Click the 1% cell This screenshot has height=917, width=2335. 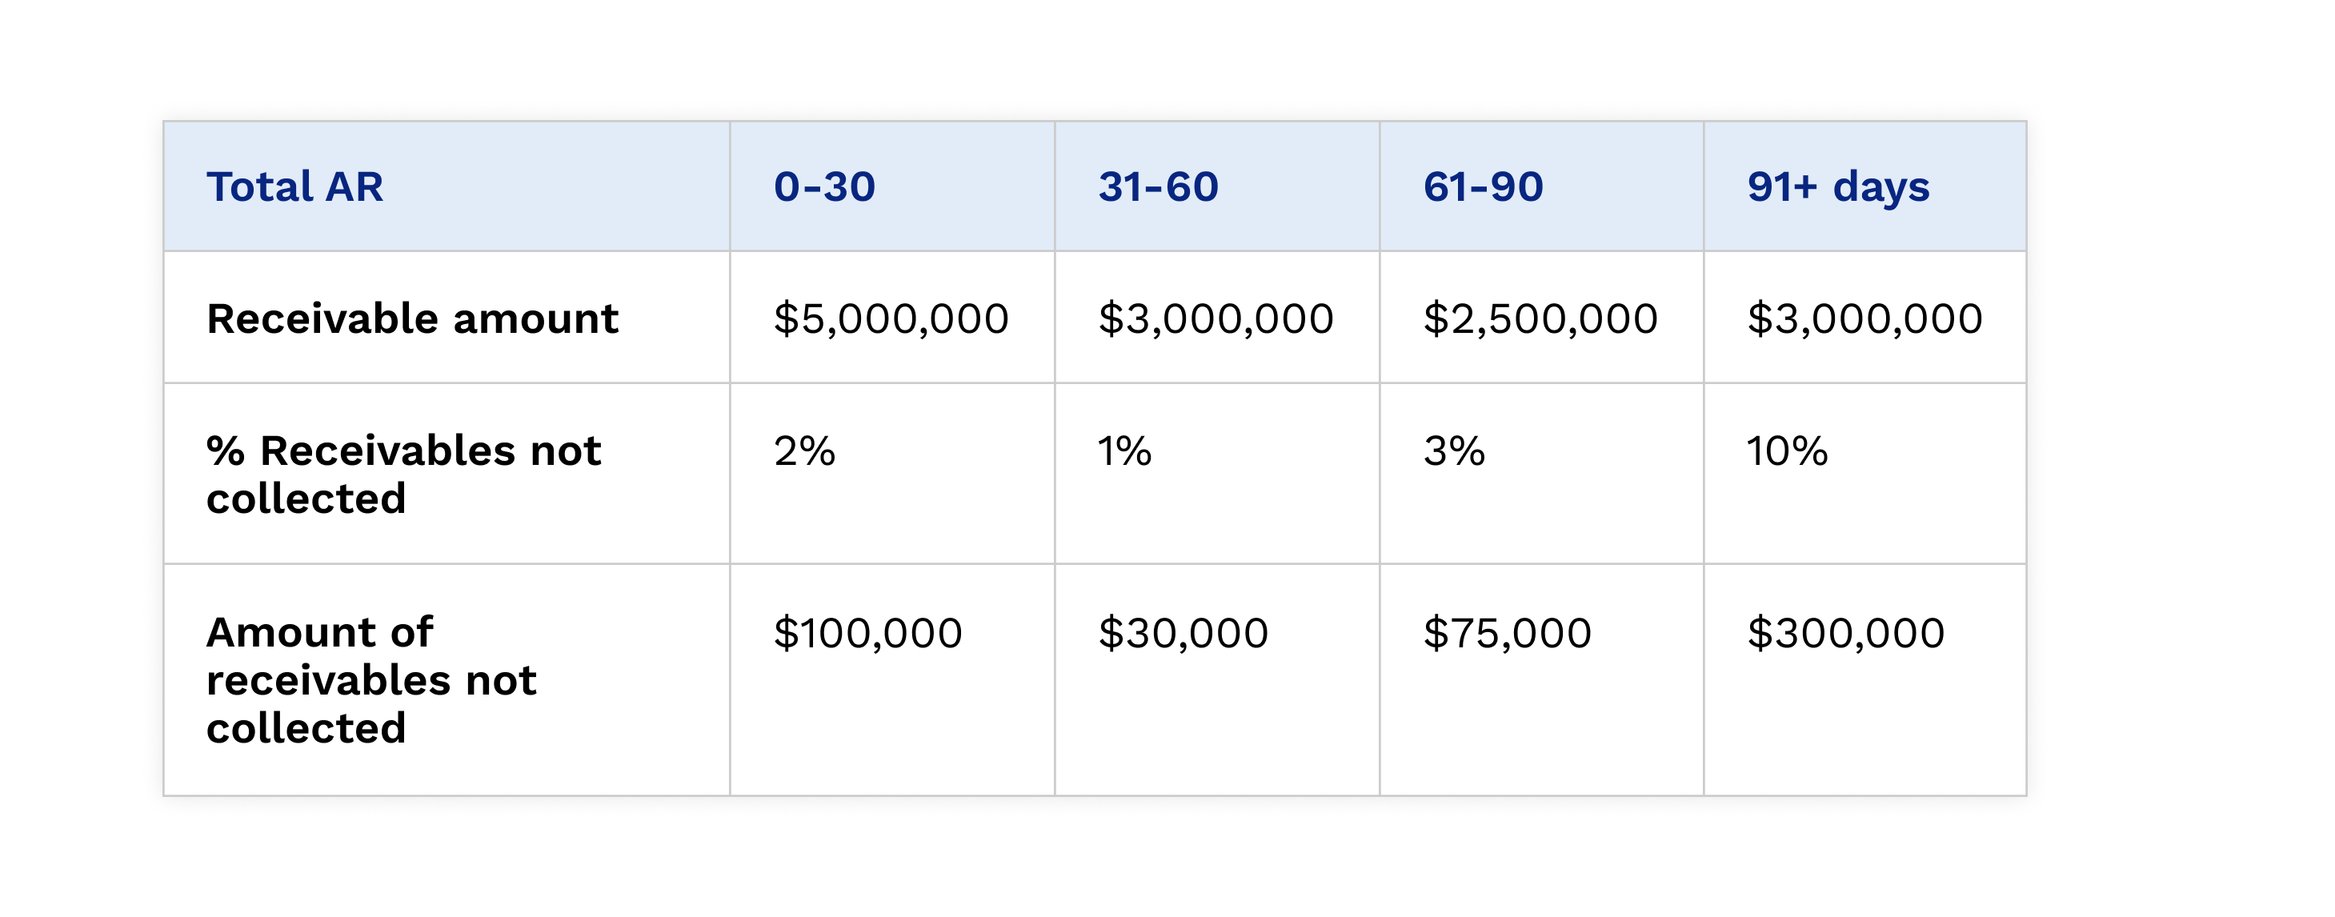pos(1216,474)
